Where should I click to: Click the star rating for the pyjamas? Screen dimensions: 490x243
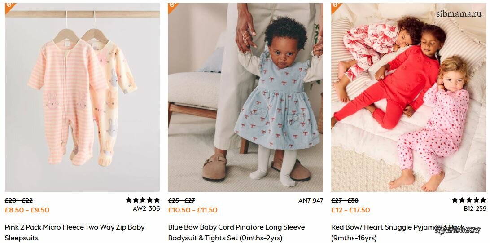pyautogui.click(x=469, y=200)
